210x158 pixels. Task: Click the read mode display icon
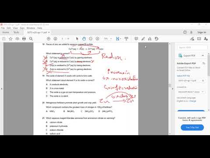(126, 39)
